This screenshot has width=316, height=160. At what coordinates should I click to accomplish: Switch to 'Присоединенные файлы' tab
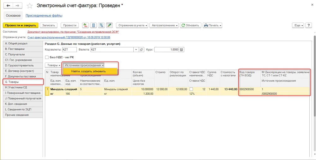point(44,15)
